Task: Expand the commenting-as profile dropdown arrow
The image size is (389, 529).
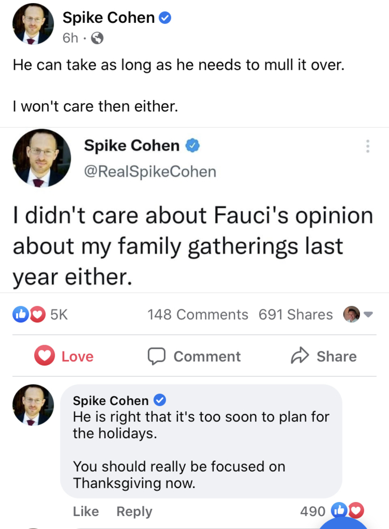Action: tap(368, 314)
